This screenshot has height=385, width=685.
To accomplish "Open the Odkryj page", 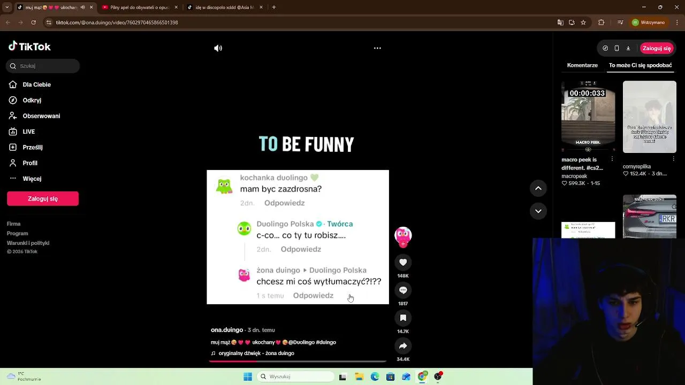I will coord(32,100).
